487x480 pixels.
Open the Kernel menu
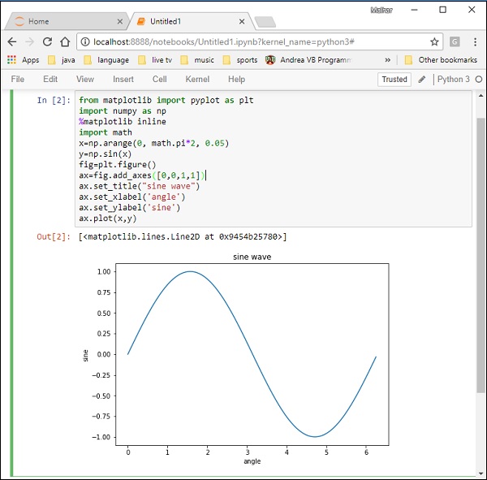tap(197, 80)
